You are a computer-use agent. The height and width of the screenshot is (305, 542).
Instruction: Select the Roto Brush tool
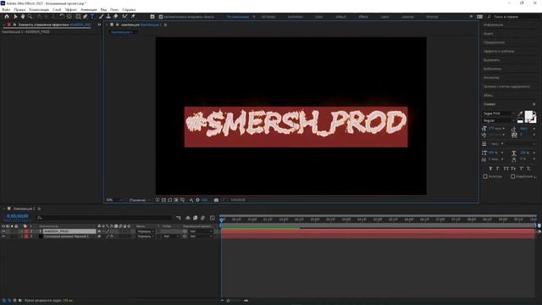click(124, 16)
